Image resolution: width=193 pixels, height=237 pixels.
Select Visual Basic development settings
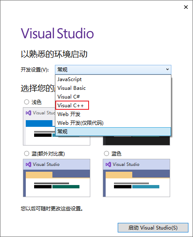[113, 88]
